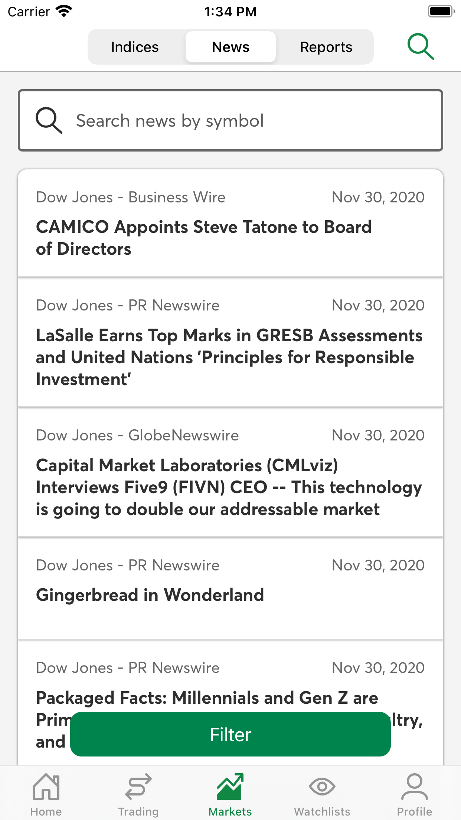The width and height of the screenshot is (461, 820).
Task: Tap the Dow Jones - GlobeNewswire source label
Action: pyautogui.click(x=137, y=435)
